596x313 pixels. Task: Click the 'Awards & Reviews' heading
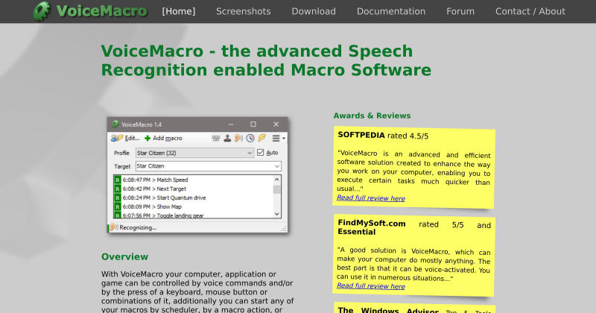coord(372,116)
